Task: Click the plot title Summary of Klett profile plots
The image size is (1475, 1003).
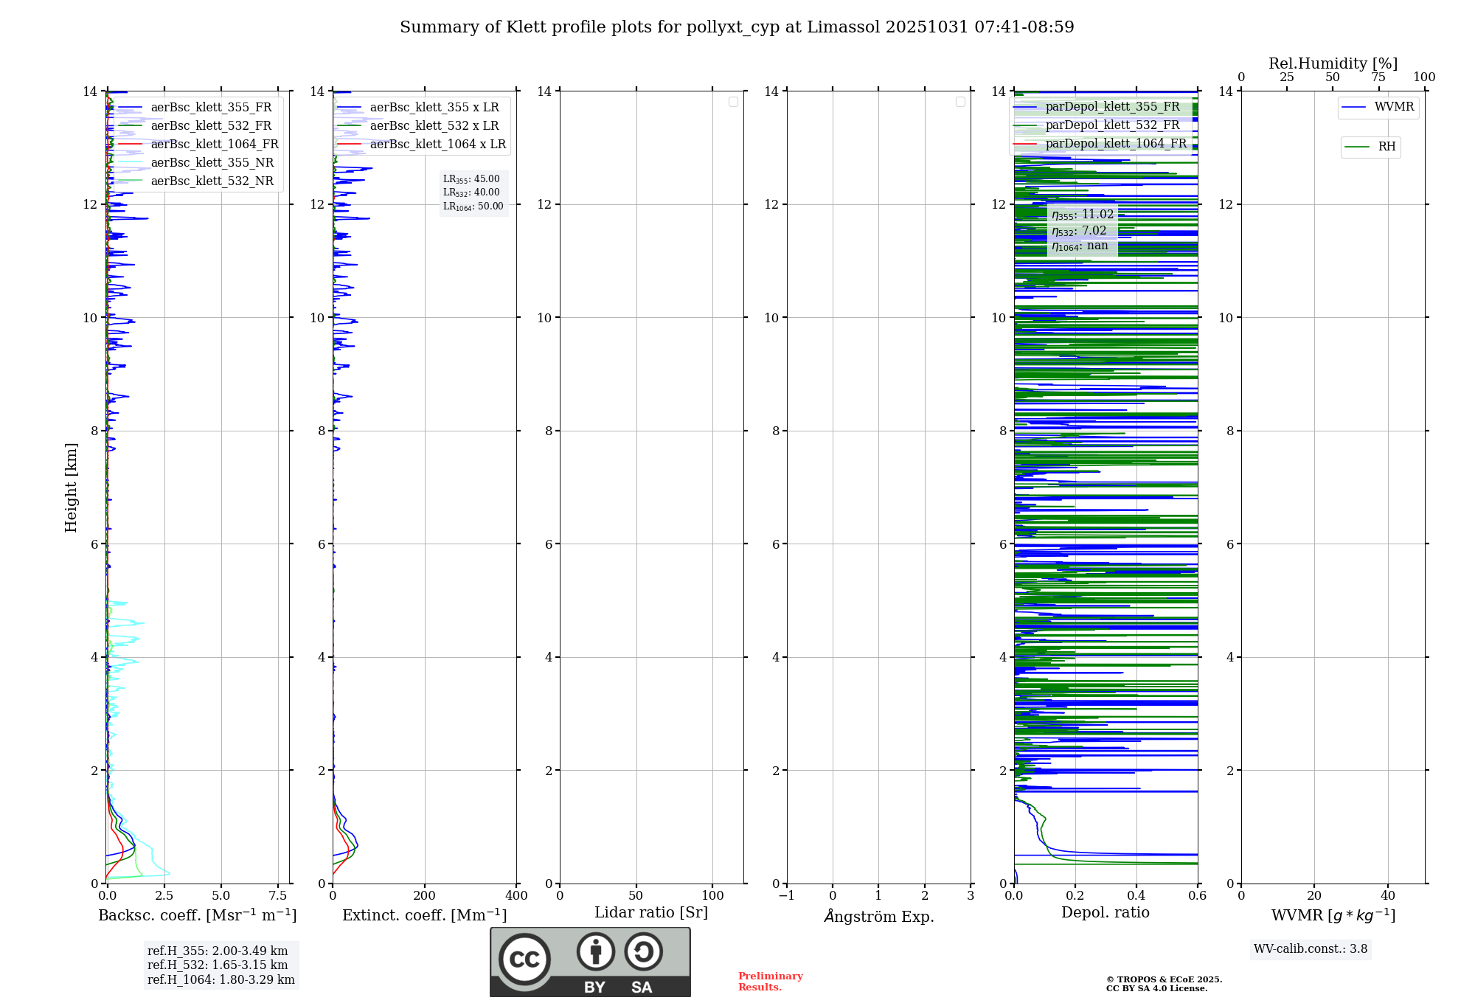Action: pos(737,27)
